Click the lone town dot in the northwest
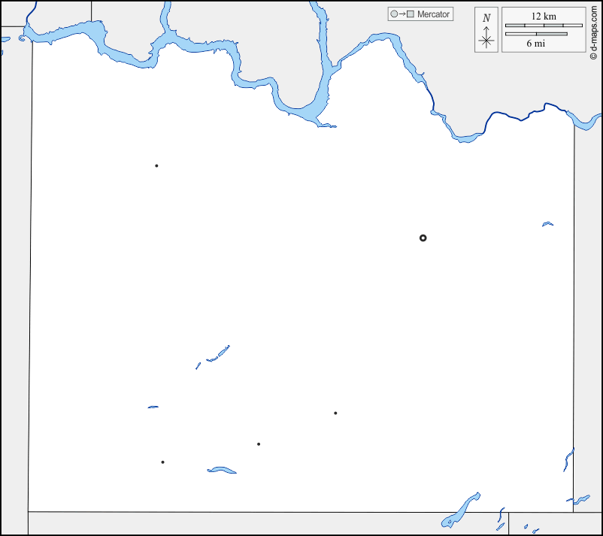Viewport: 603px width, 536px height. 156,165
